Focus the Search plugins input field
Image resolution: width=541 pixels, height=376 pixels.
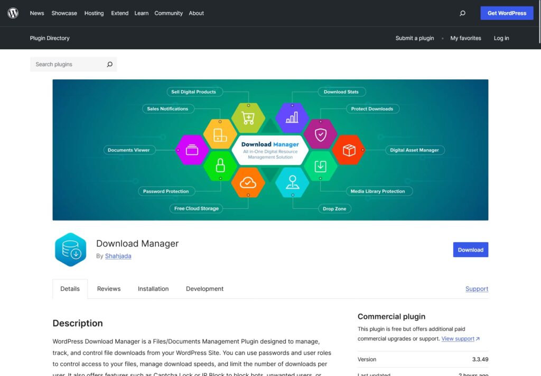click(x=66, y=65)
